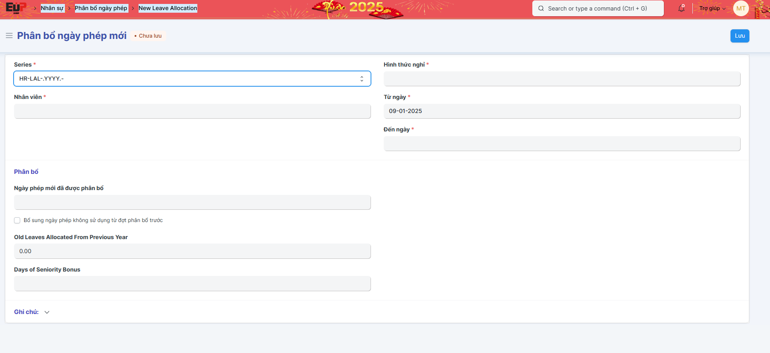Click the search magnifier icon
Screen dimensions: 770x353
click(x=541, y=8)
